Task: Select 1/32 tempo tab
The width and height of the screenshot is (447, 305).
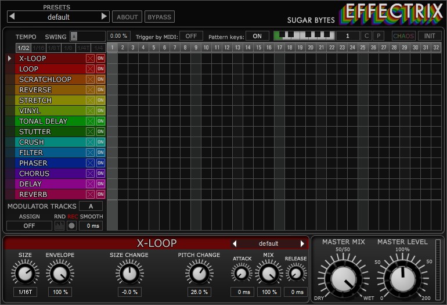Action: (x=23, y=48)
